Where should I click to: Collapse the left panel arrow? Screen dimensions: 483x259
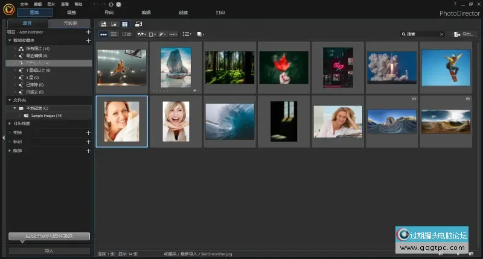pos(4,138)
